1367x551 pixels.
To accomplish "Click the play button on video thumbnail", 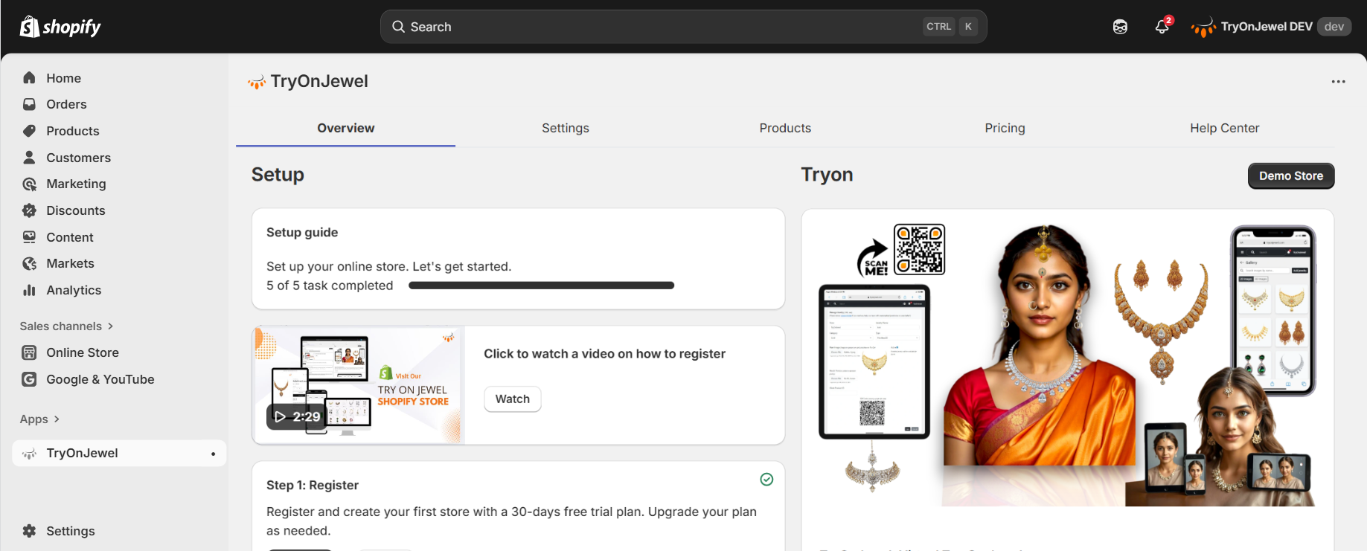I will 280,417.
